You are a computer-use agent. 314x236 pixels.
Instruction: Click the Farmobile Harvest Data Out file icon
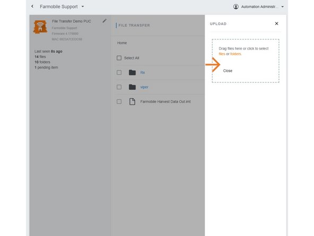[x=132, y=102]
